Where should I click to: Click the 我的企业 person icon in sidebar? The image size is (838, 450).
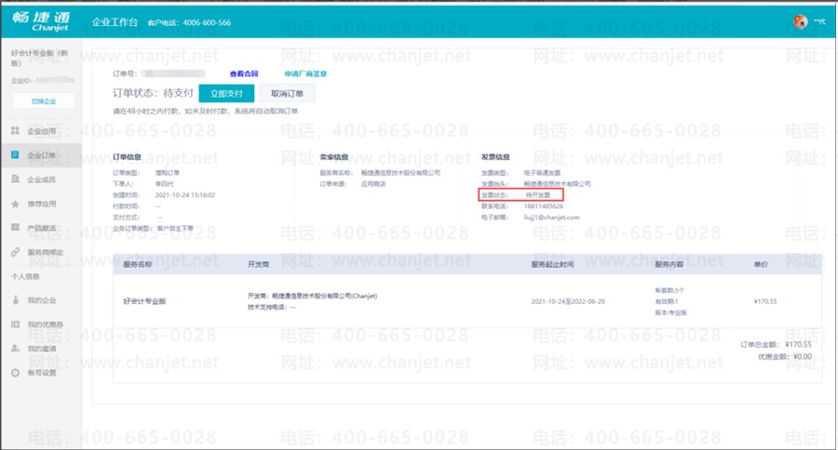(16, 300)
